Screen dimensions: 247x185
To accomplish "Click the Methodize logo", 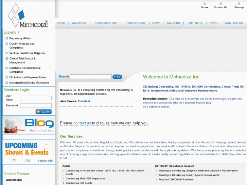I will tap(28, 15).
